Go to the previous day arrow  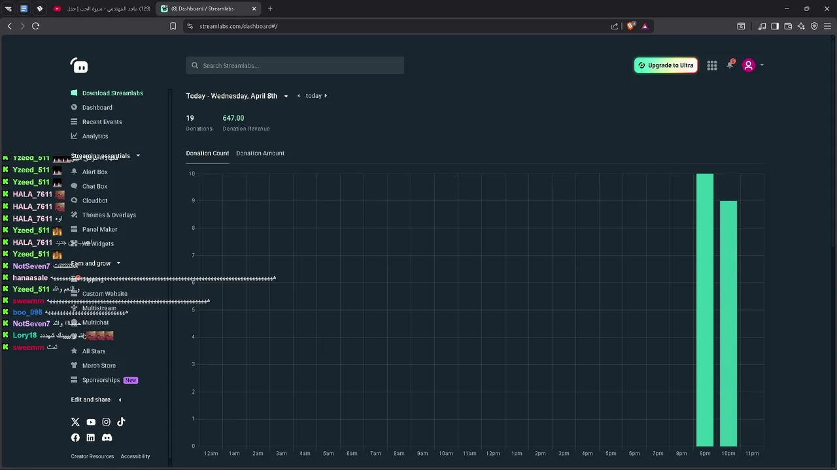[299, 96]
